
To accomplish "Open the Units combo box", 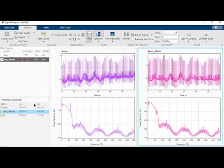I will (170, 33).
